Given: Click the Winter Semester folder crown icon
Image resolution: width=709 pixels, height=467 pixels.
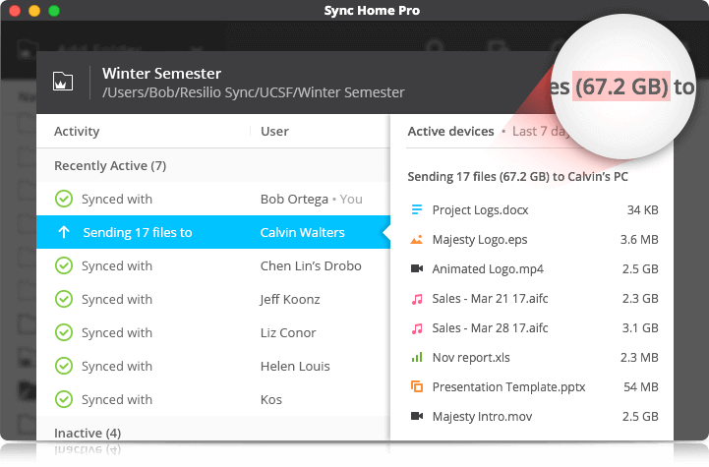Looking at the screenshot, I should point(63,82).
